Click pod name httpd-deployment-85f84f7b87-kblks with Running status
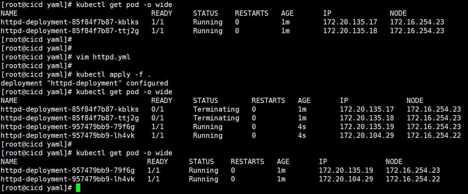 point(70,22)
